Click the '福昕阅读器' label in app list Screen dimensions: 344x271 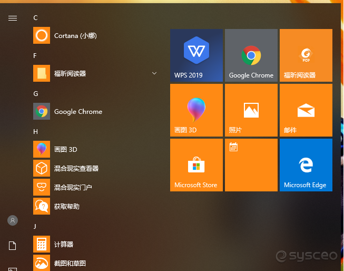[x=70, y=74]
